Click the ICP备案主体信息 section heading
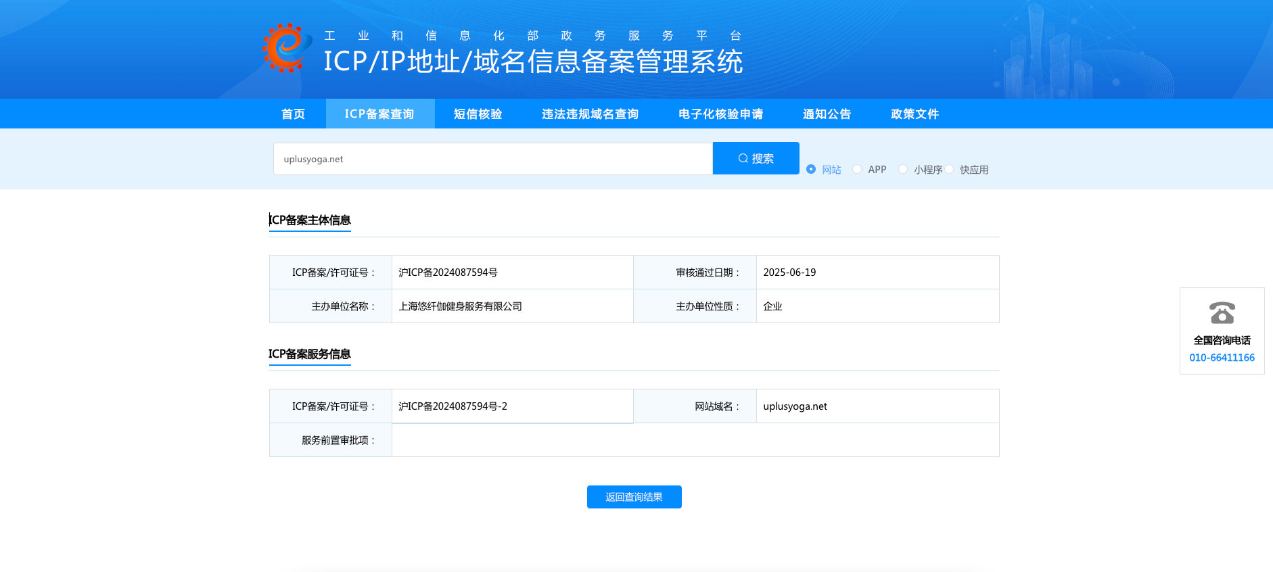 pos(310,220)
